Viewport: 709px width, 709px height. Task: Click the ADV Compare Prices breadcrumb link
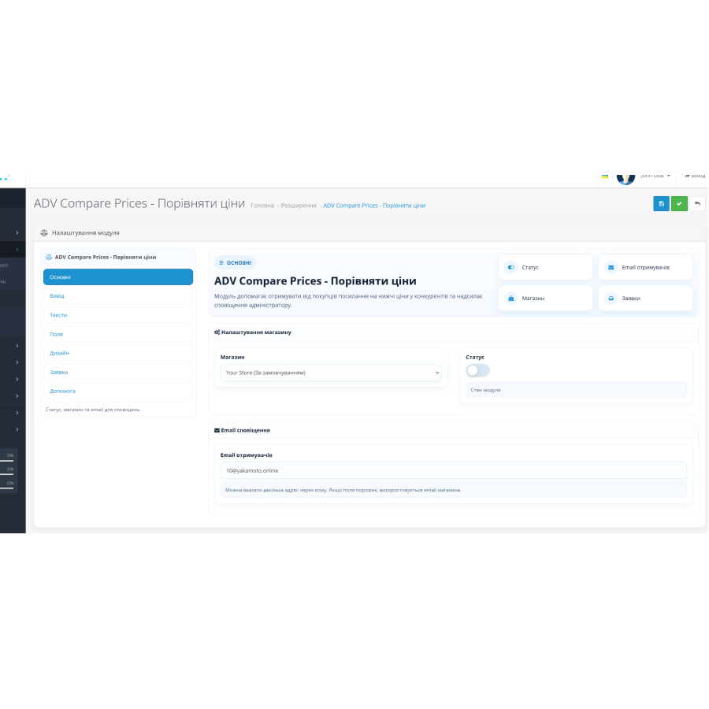374,206
